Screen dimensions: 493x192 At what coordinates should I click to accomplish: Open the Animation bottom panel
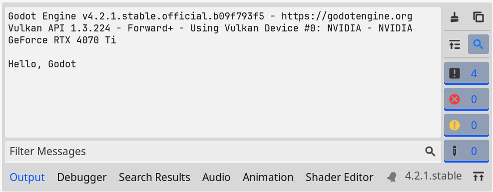(x=268, y=178)
